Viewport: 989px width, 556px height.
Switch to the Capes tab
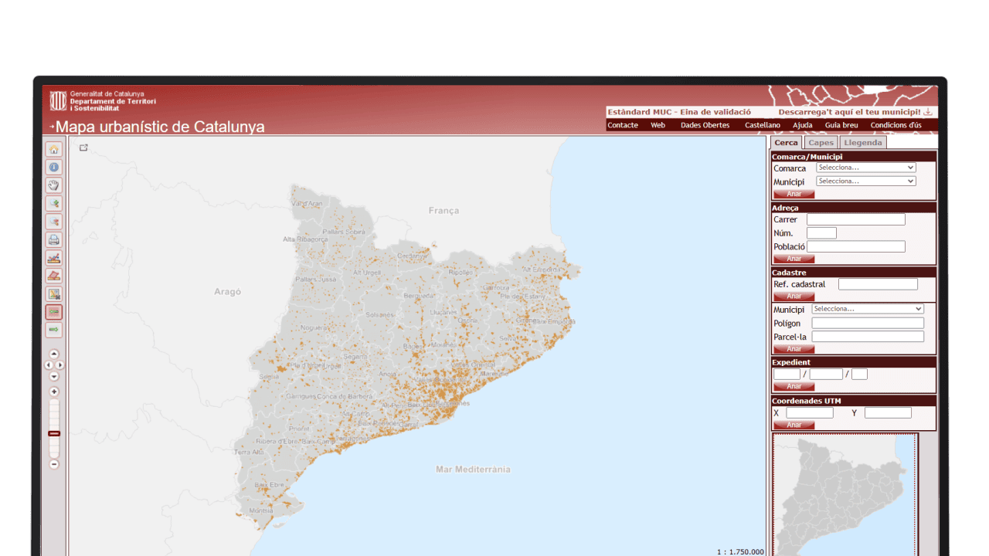click(821, 143)
